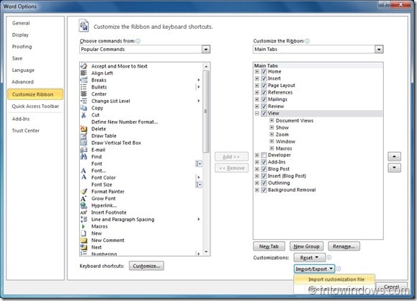The image size is (417, 301).
Task: Toggle the References checkbox
Action: (264, 92)
